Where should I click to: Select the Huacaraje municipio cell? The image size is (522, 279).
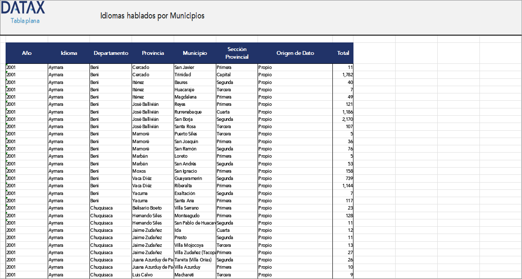coord(195,90)
